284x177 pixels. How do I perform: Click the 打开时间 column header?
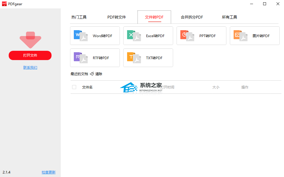tap(168, 87)
